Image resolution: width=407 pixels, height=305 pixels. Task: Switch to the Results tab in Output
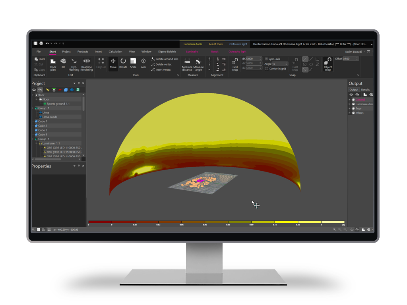tap(365, 90)
